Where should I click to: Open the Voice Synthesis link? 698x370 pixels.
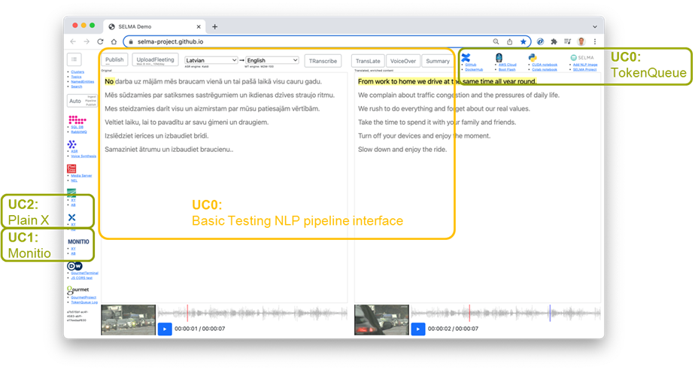click(83, 156)
